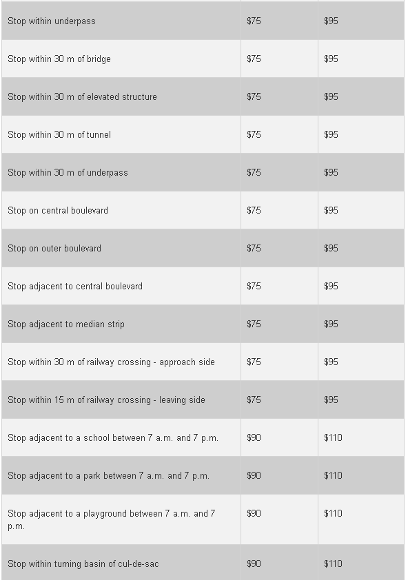Click 'Stop within 30 m of bridge' text
The height and width of the screenshot is (580, 408).
pyautogui.click(x=59, y=59)
